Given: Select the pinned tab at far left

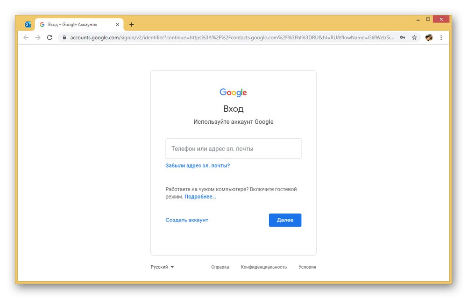Looking at the screenshot, I should click(x=28, y=24).
